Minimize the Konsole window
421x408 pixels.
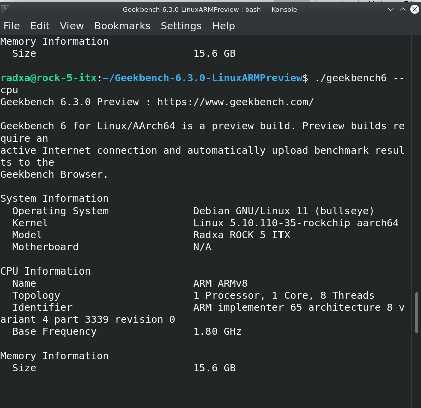pyautogui.click(x=391, y=9)
